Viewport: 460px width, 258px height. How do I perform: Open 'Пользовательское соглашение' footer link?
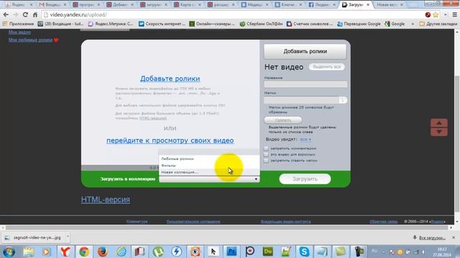[193, 221]
